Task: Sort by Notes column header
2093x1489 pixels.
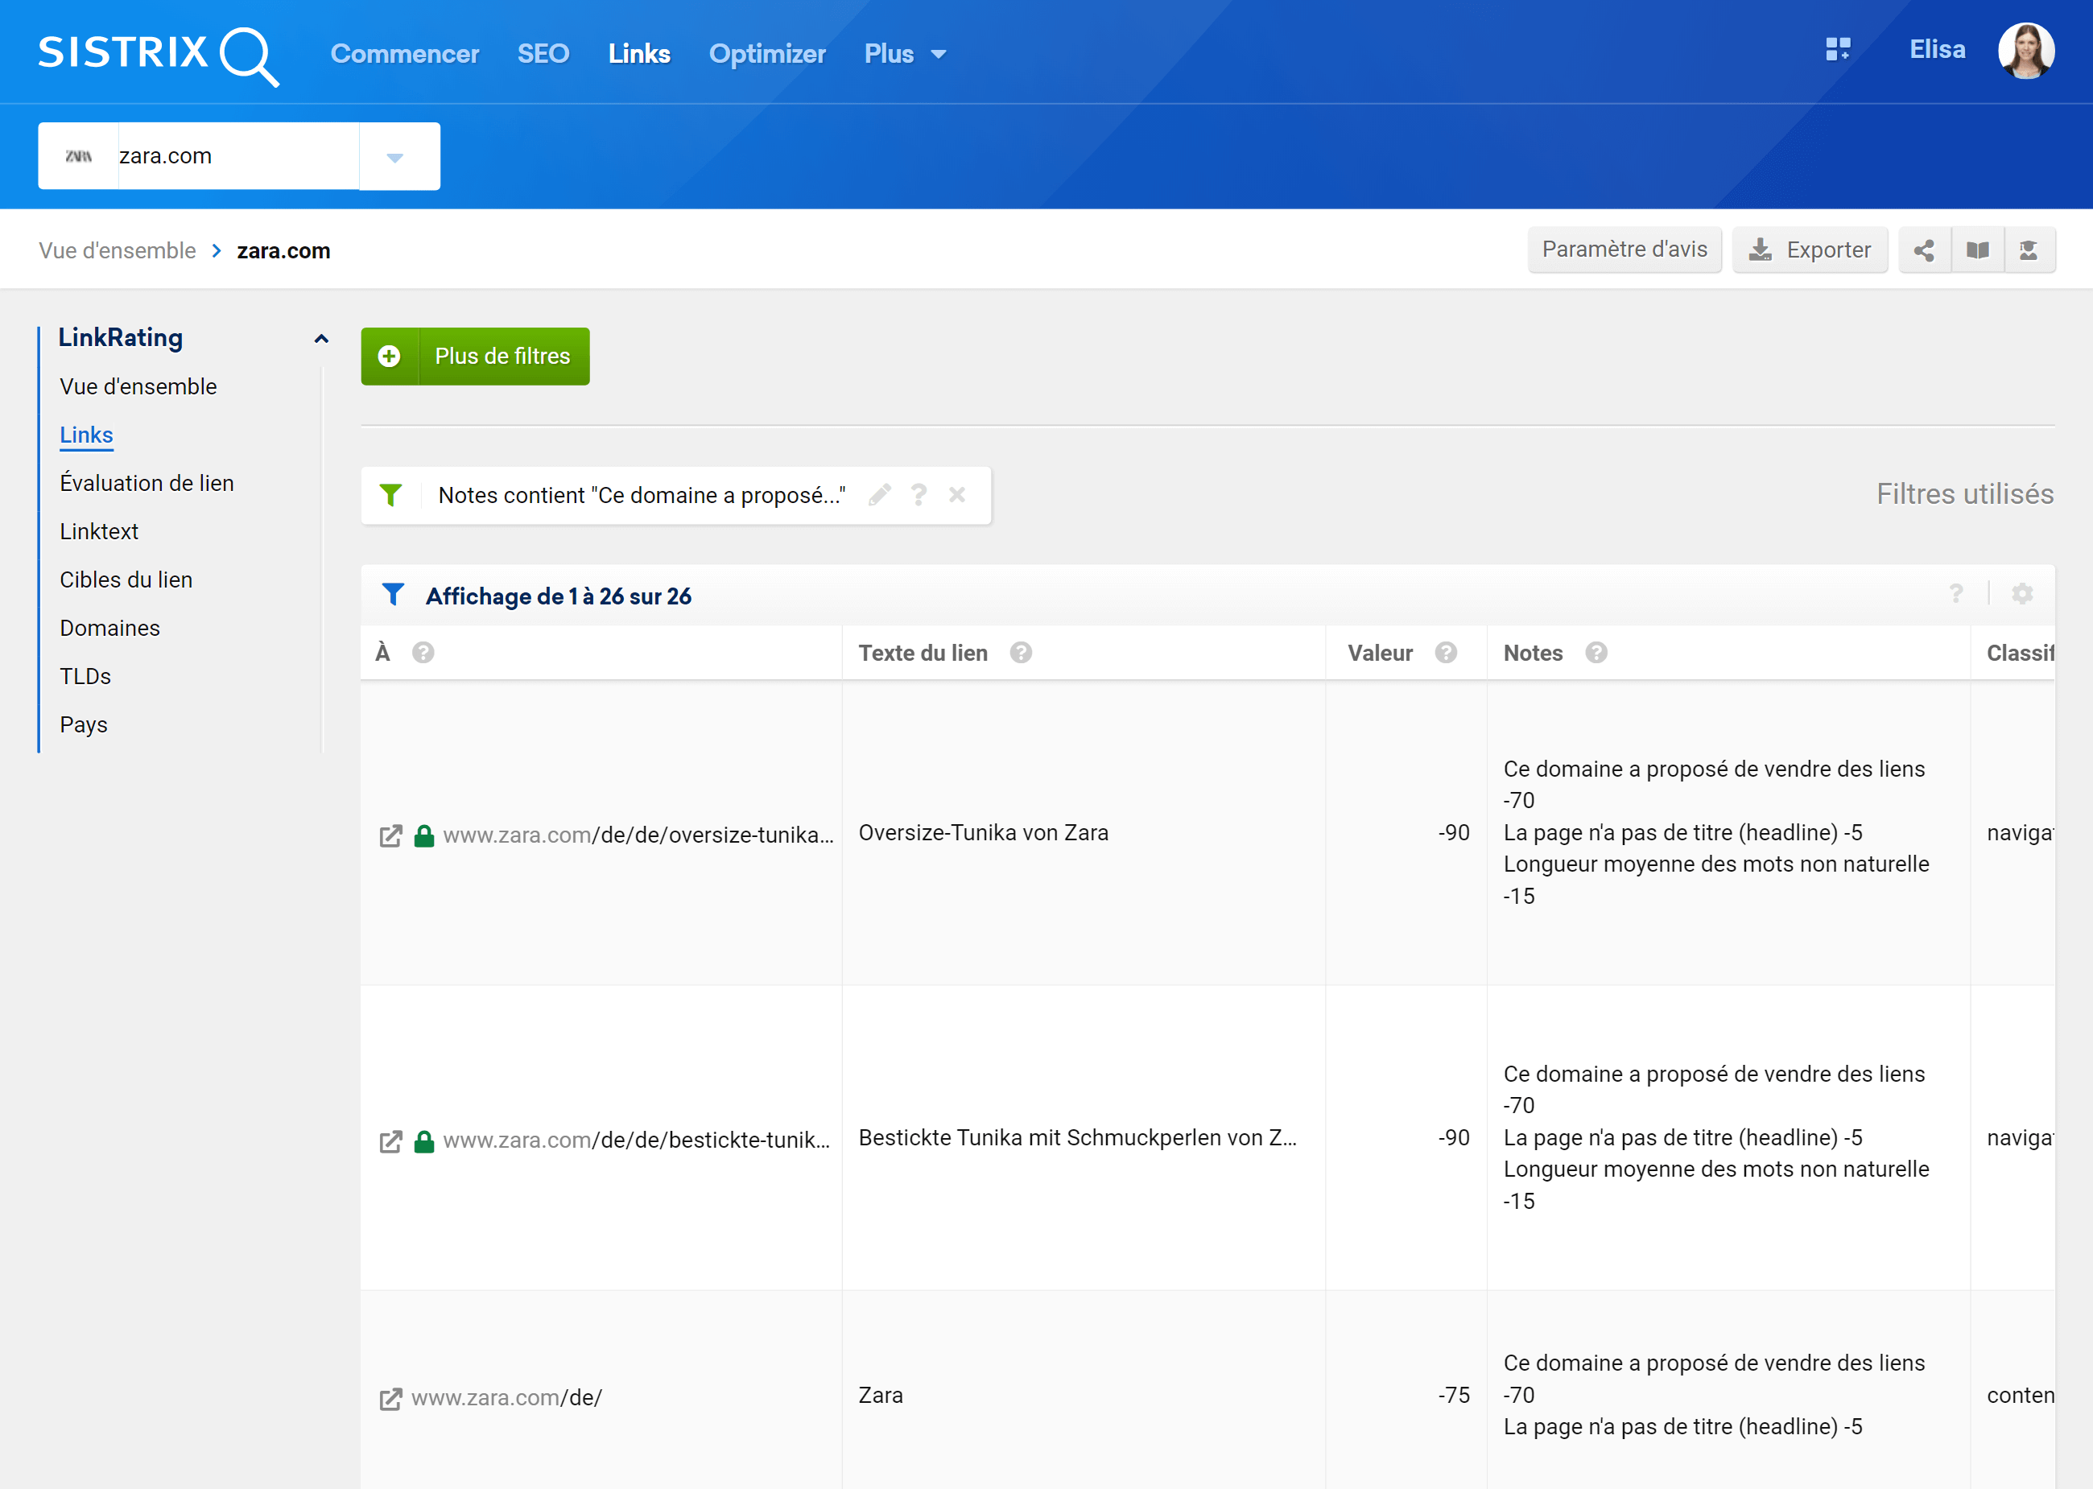Action: 1533,653
